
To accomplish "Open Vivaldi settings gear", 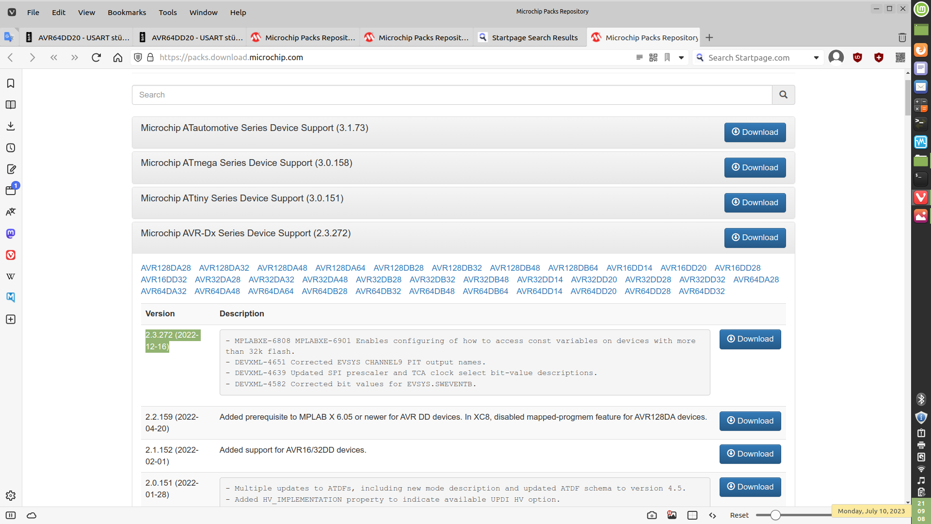I will tap(11, 495).
